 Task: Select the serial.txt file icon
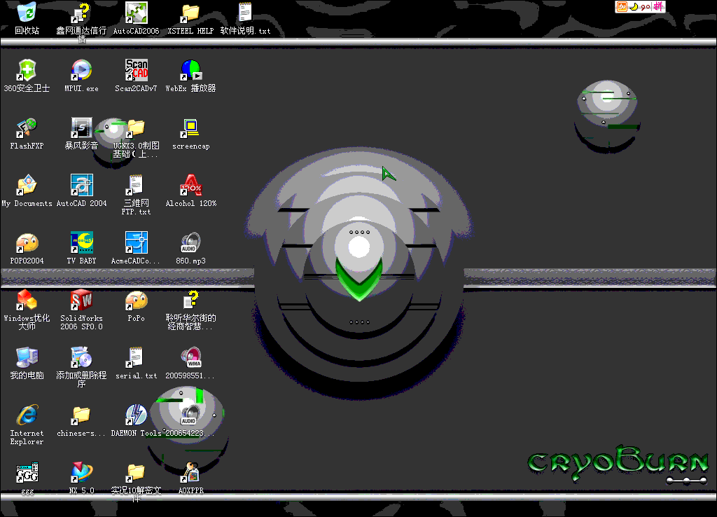coord(137,357)
